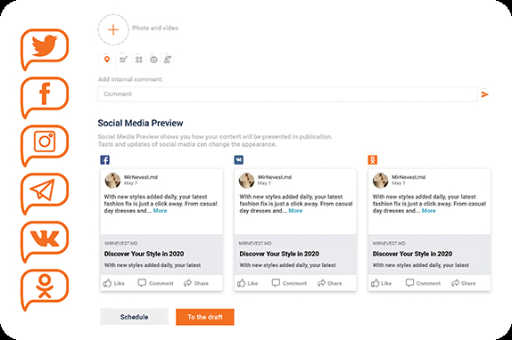Click the edit pencil icon in toolbar
Screen dimensions: 512x340
tap(123, 60)
